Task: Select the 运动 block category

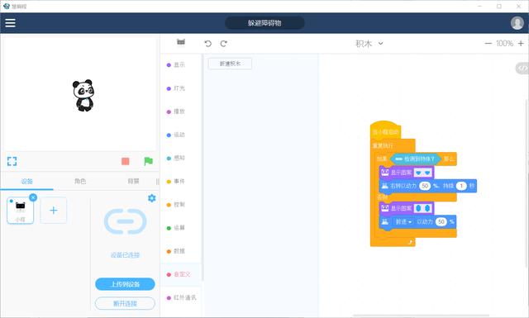Action: (x=176, y=135)
